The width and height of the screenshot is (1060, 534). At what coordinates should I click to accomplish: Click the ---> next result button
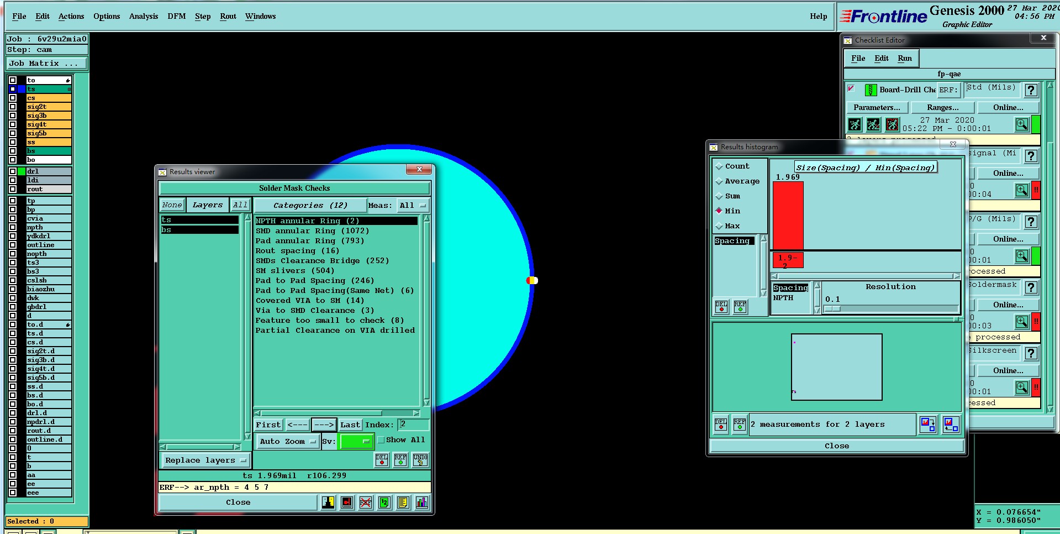324,425
